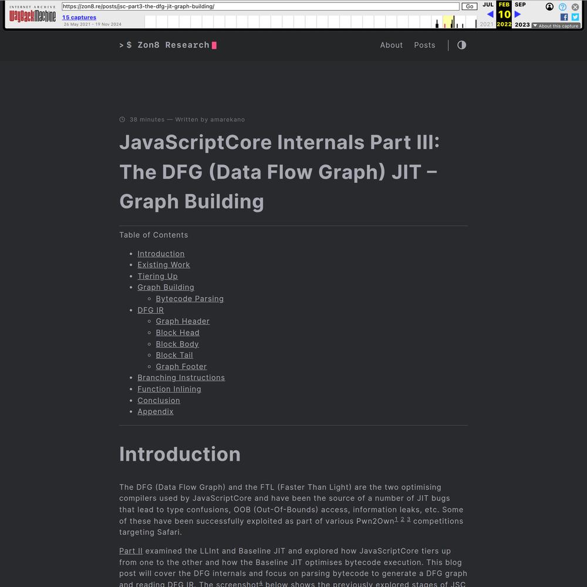587x587 pixels.
Task: Click the capture sparkline timeline graph
Action: coord(311,22)
